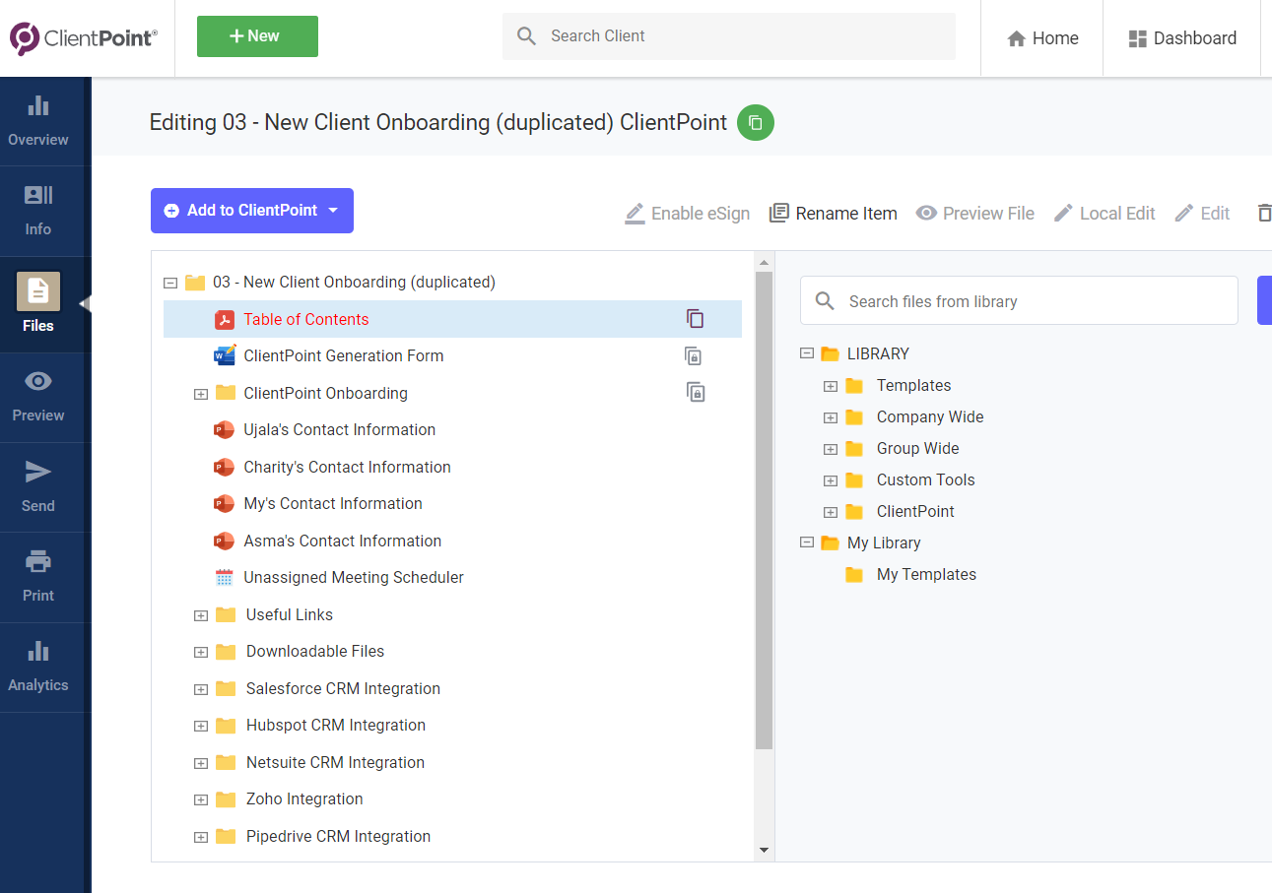Click the green + New button
The width and height of the screenshot is (1272, 893).
pos(257,35)
